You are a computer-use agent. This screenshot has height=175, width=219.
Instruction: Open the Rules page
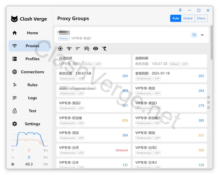[32, 85]
